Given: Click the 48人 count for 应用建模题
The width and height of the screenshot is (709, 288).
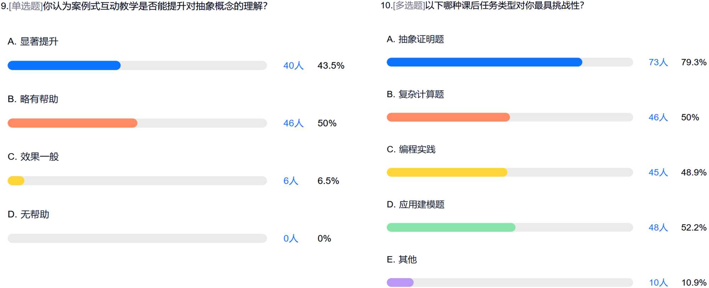Looking at the screenshot, I should (x=658, y=227).
